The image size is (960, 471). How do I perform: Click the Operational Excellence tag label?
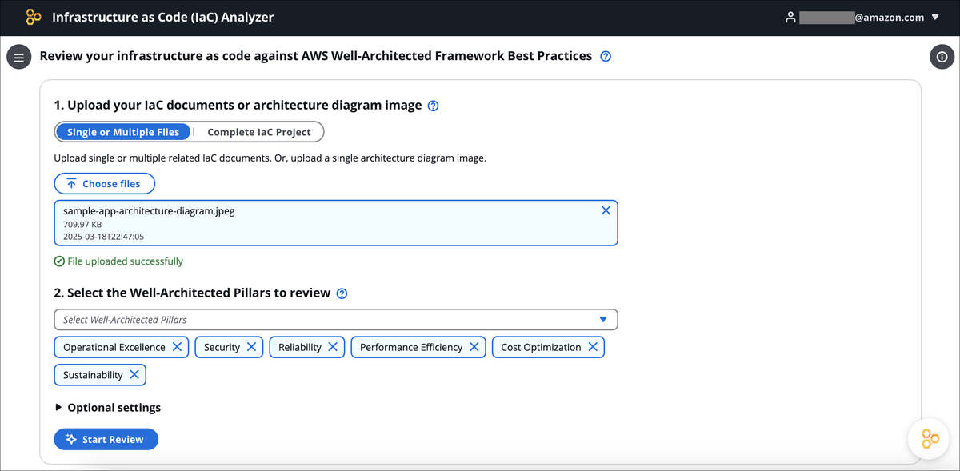pyautogui.click(x=114, y=347)
